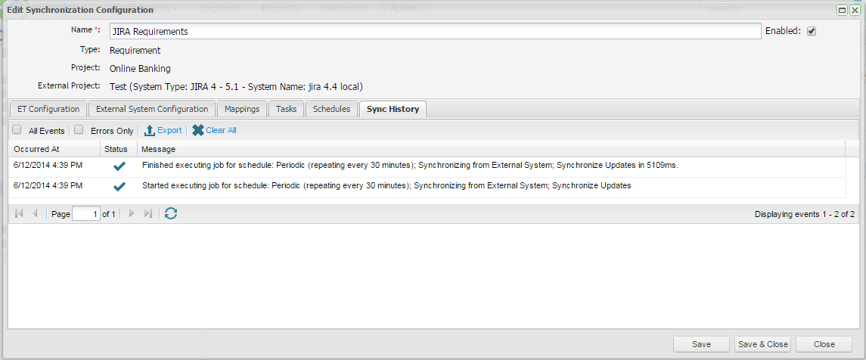Click the Clear All X icon
The image size is (866, 360).
198,130
